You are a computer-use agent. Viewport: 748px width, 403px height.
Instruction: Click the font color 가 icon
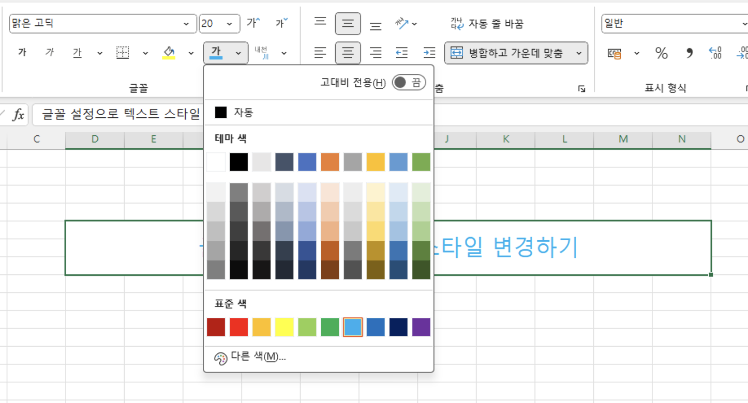tap(216, 53)
